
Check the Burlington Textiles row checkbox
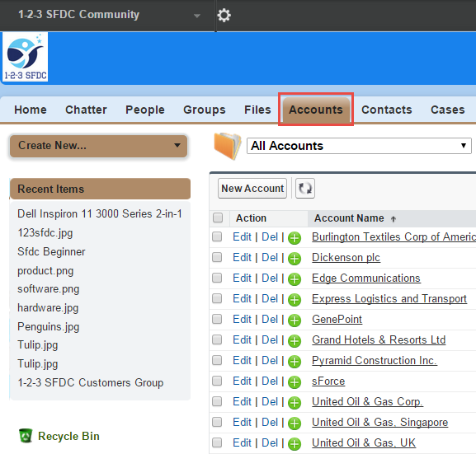click(217, 236)
